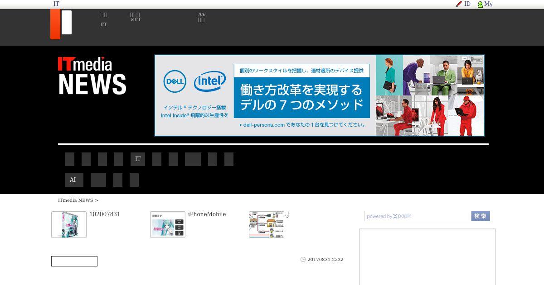Open the iPhoneMobile article link
This screenshot has height=285, width=544.
pos(207,214)
